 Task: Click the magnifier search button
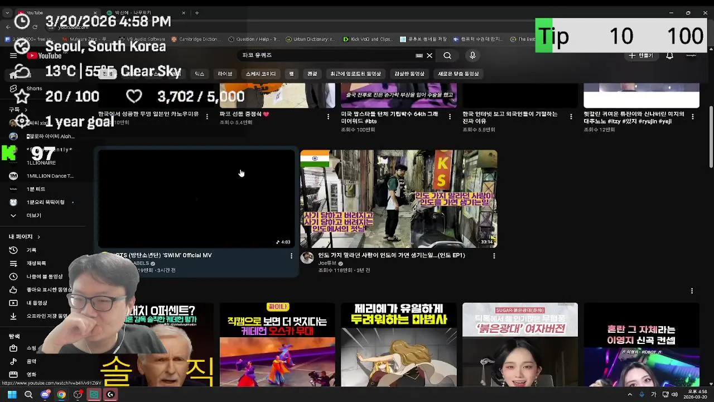(x=447, y=55)
